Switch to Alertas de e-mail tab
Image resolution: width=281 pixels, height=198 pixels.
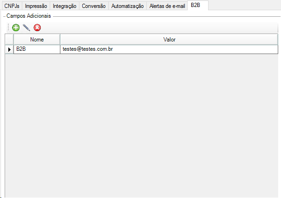coord(167,6)
